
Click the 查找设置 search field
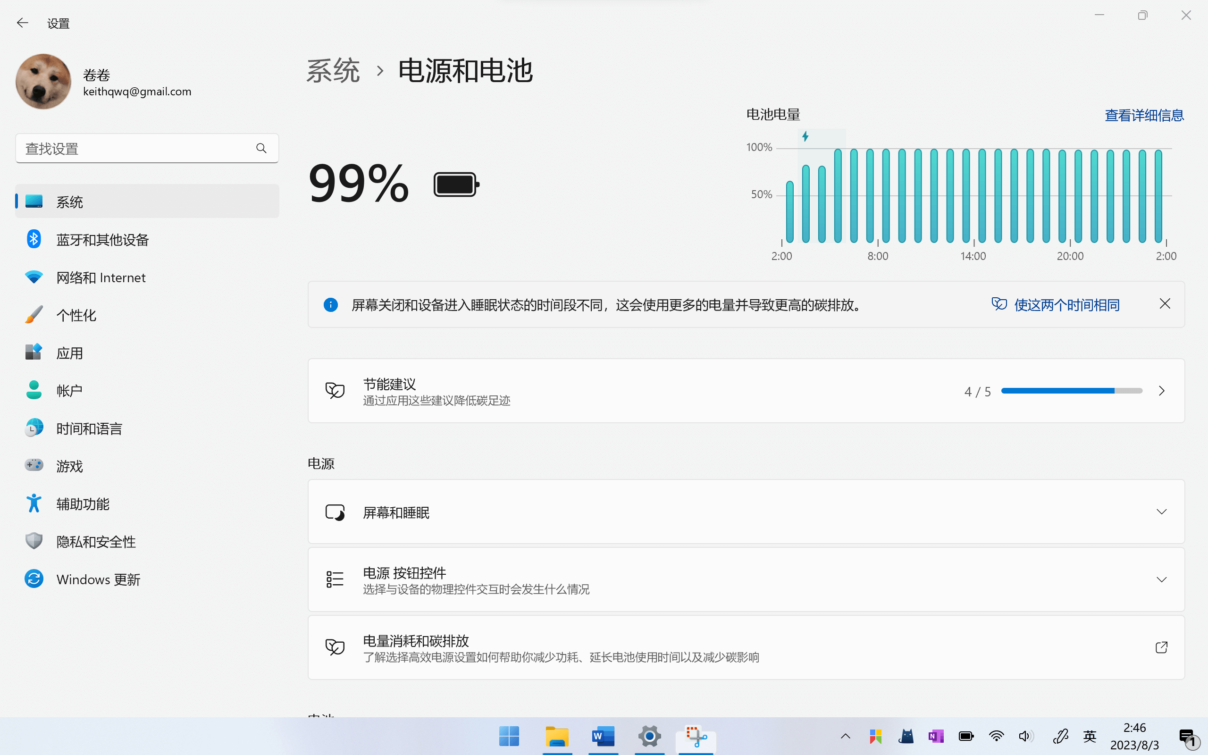pos(135,148)
